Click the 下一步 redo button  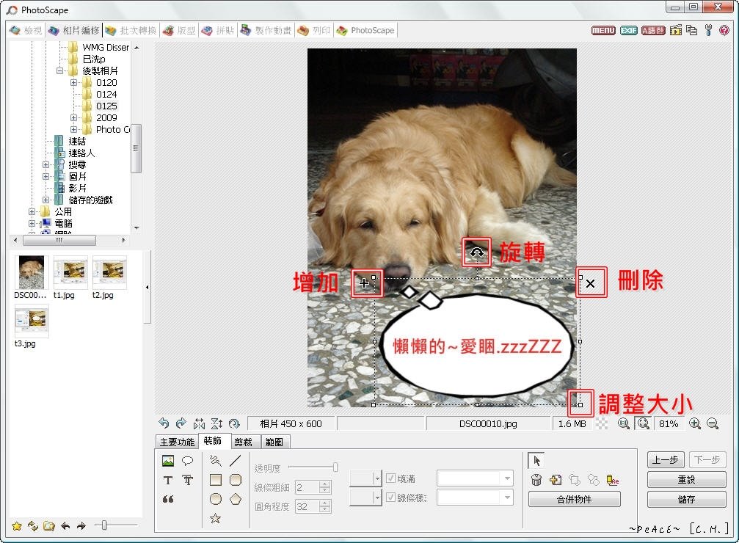pyautogui.click(x=707, y=459)
